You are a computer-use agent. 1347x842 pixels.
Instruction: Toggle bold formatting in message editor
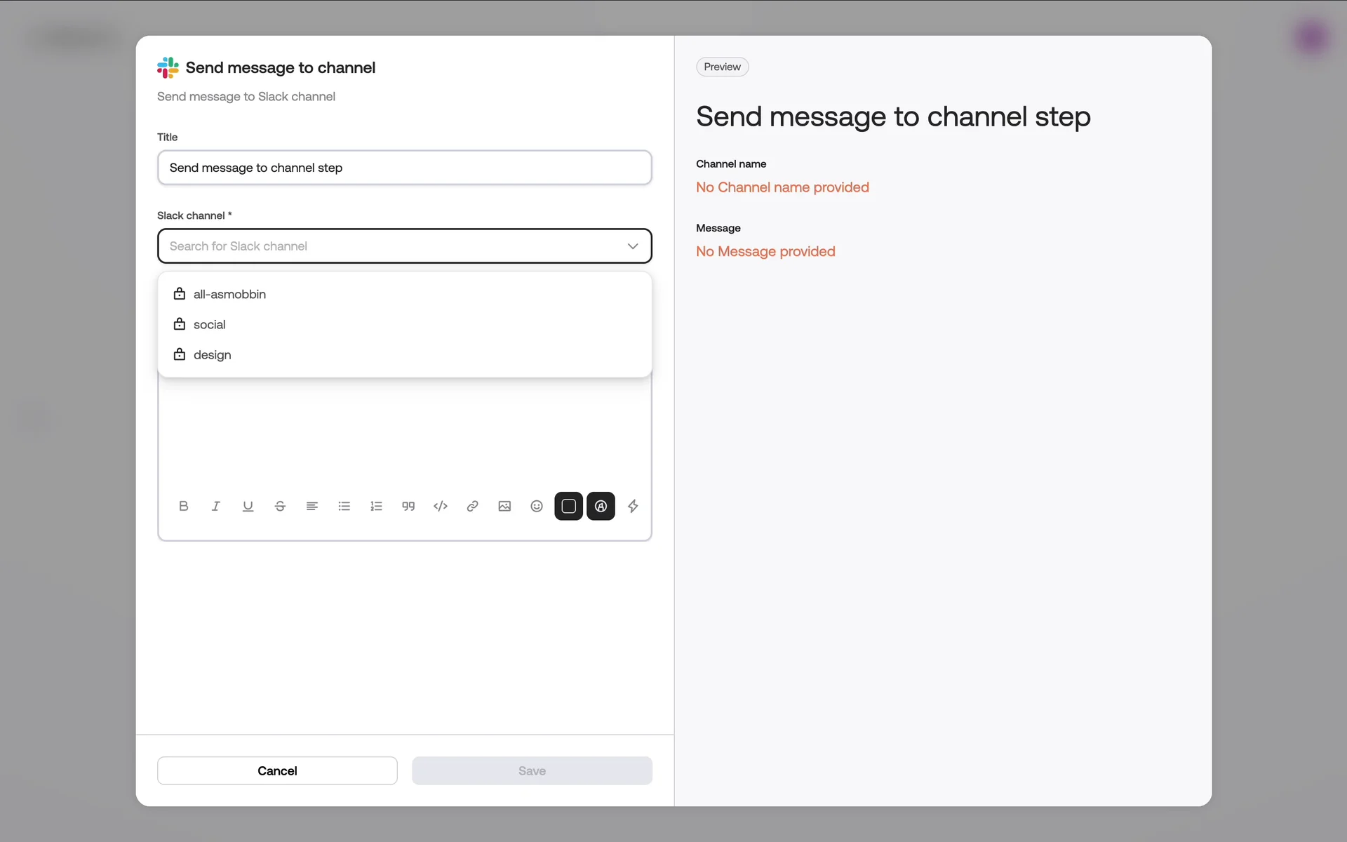click(184, 506)
